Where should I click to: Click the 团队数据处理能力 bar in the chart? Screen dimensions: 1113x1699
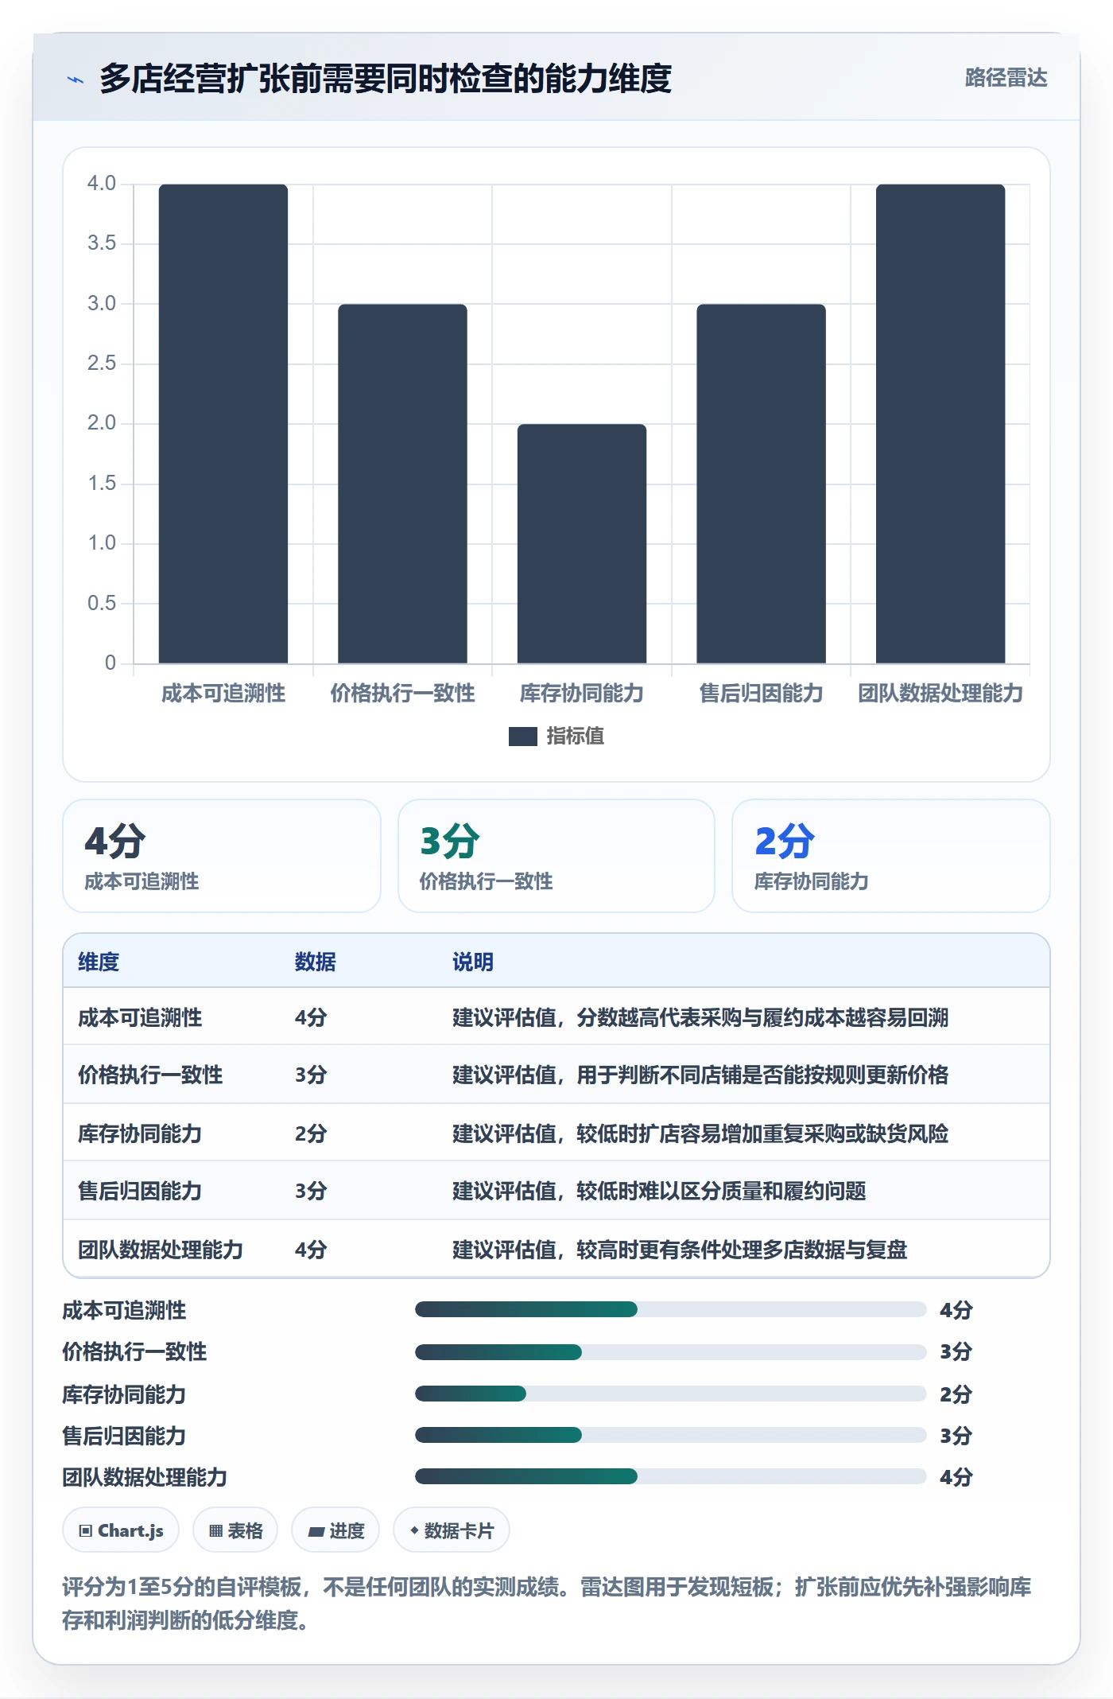pos(940,423)
